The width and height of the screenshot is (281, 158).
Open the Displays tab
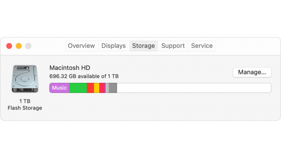tap(113, 46)
